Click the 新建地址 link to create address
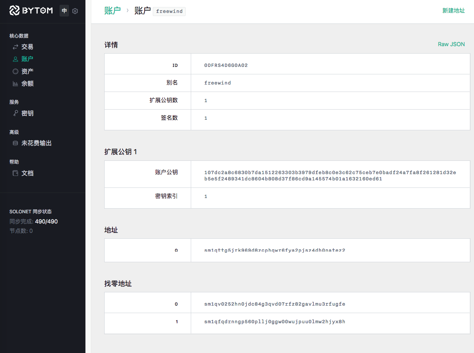474x353 pixels. coord(454,11)
